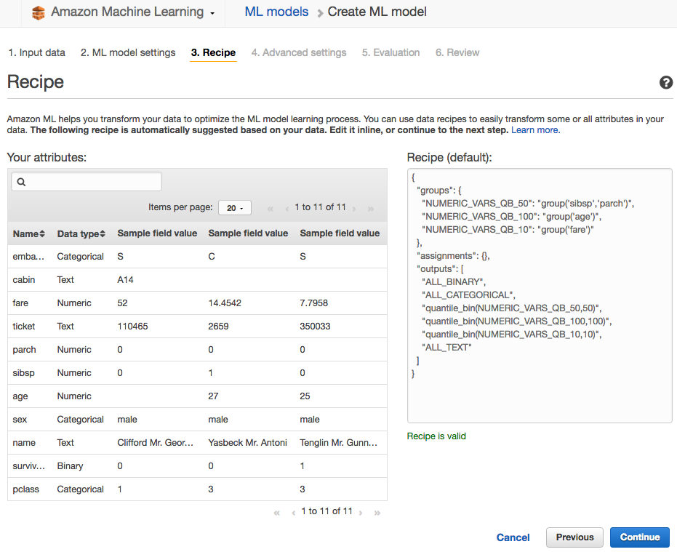Select the 'cabin' attribute name cell
The width and height of the screenshot is (677, 552).
(x=24, y=280)
